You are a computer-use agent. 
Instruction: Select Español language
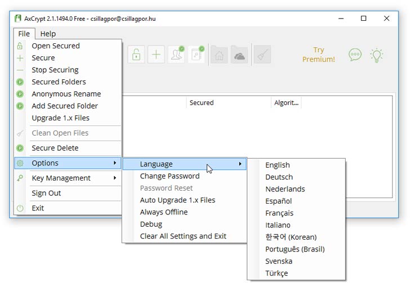click(x=296, y=201)
